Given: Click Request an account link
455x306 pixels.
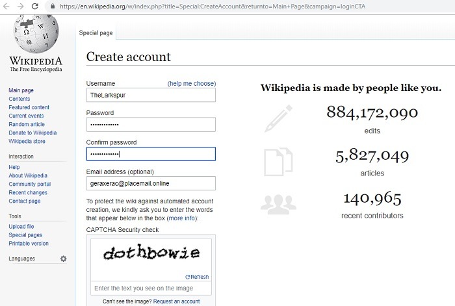Looking at the screenshot, I should pos(176,301).
